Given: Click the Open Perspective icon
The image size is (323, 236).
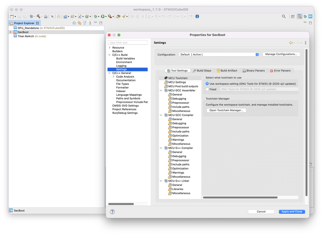Looking at the screenshot, I should tap(293, 16).
